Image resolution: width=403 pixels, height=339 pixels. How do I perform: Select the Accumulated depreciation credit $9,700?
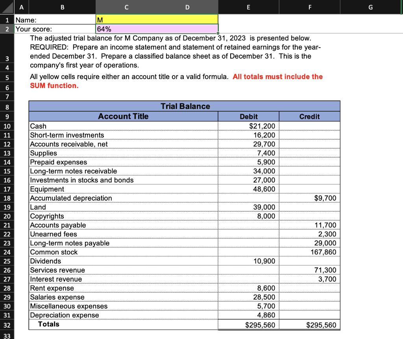click(309, 198)
